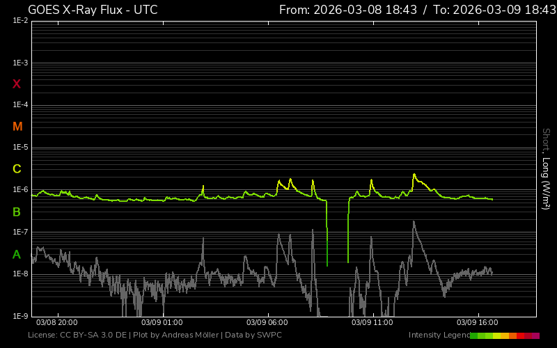This screenshot has width=557, height=348.
Task: Click the green B flare class label
Action: 17,212
